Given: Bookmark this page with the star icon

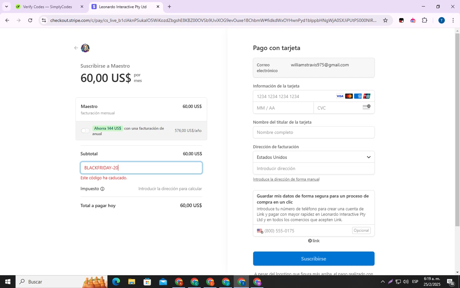Looking at the screenshot, I should [385, 20].
